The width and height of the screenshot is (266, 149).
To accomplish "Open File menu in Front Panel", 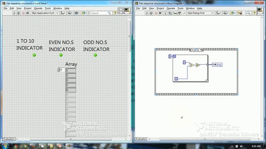I will point(5,8).
